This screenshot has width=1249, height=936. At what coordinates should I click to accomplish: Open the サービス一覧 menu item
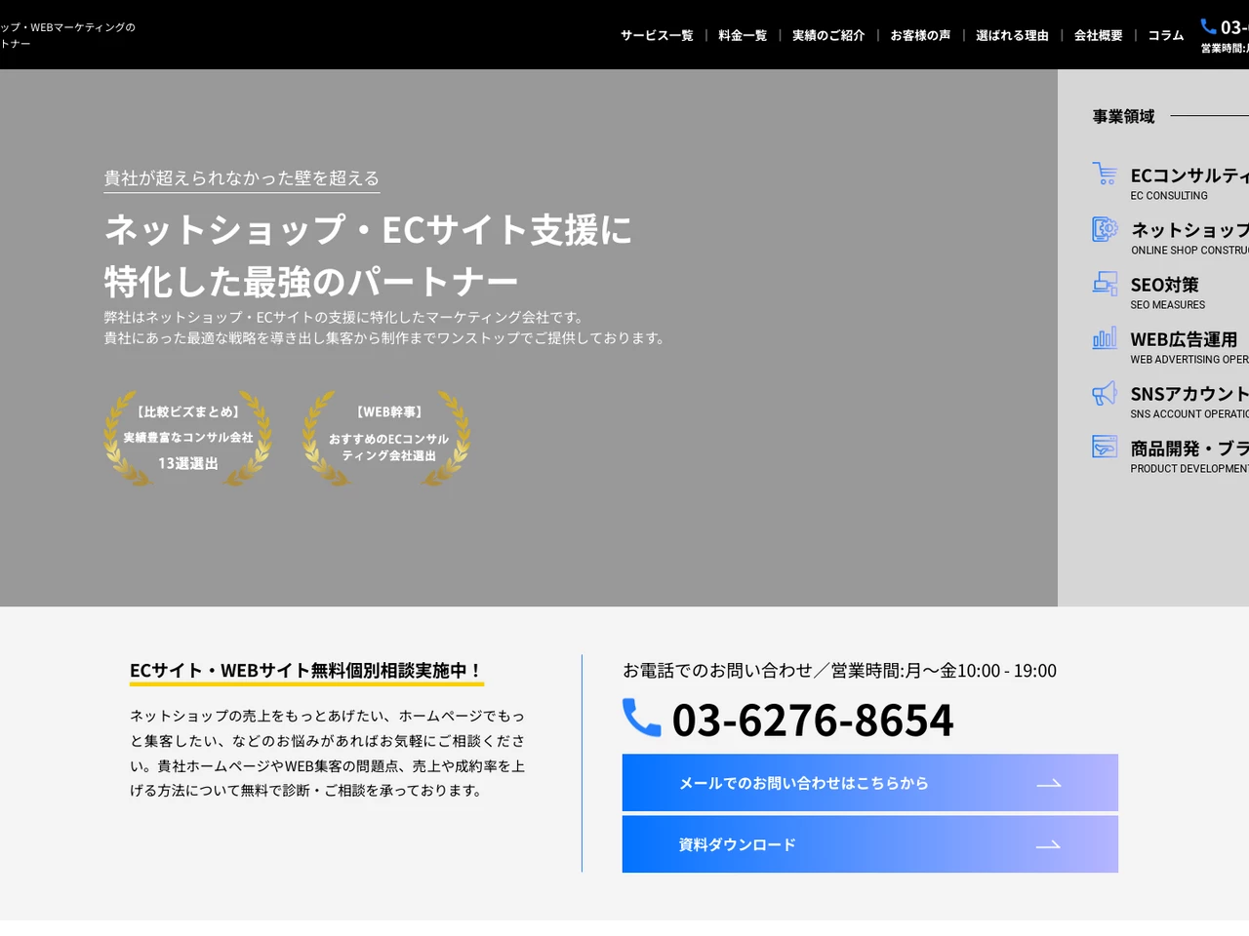pos(656,34)
